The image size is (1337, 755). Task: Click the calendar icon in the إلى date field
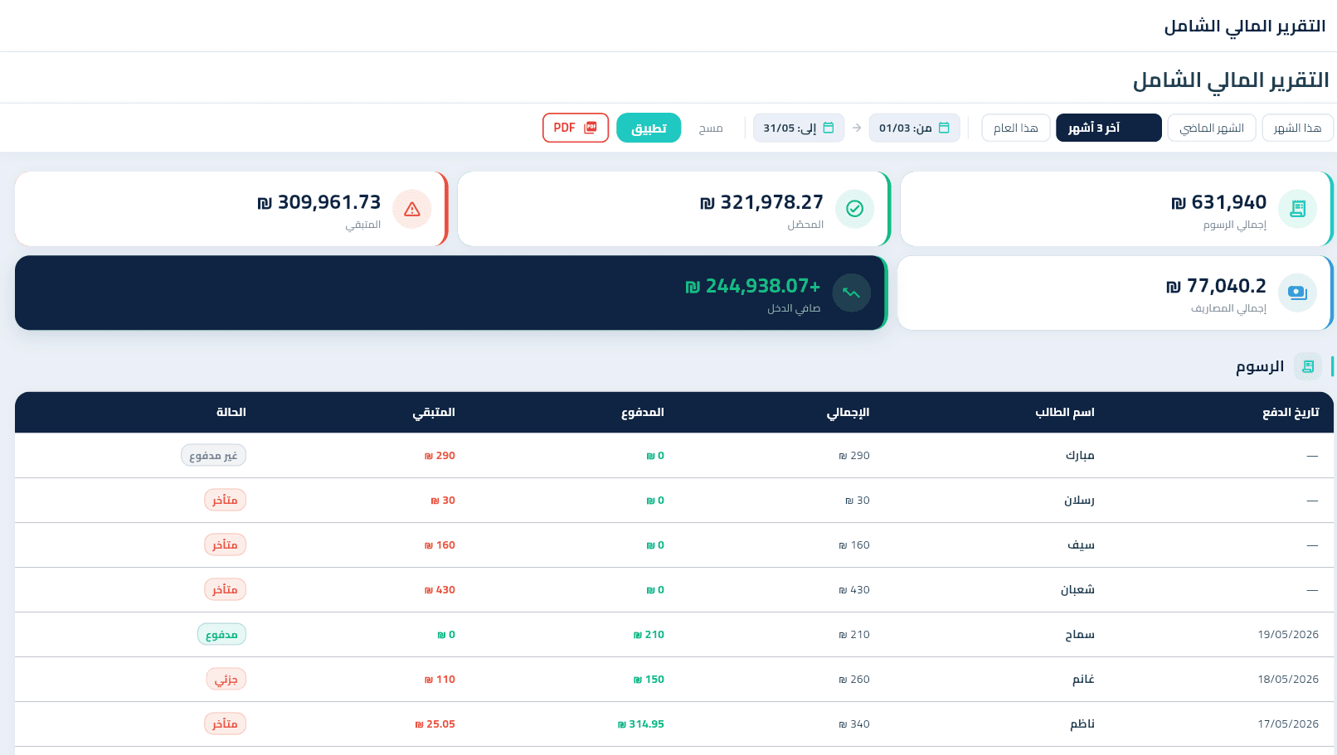tap(828, 128)
